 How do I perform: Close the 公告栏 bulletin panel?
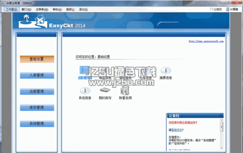221,115
